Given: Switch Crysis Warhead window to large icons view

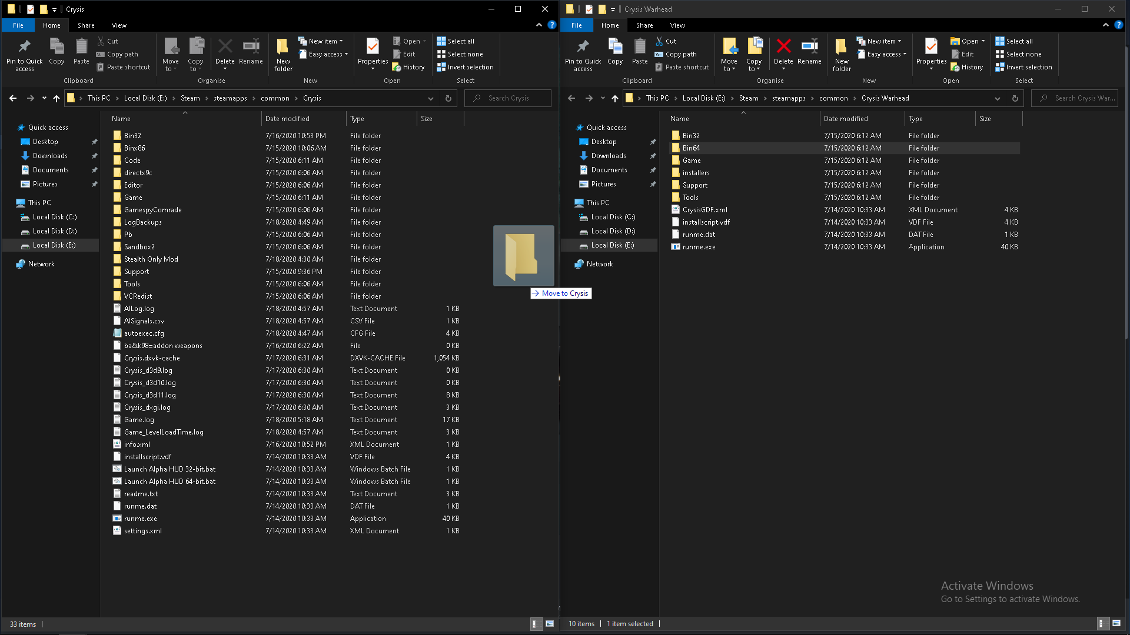Looking at the screenshot, I should (1116, 623).
